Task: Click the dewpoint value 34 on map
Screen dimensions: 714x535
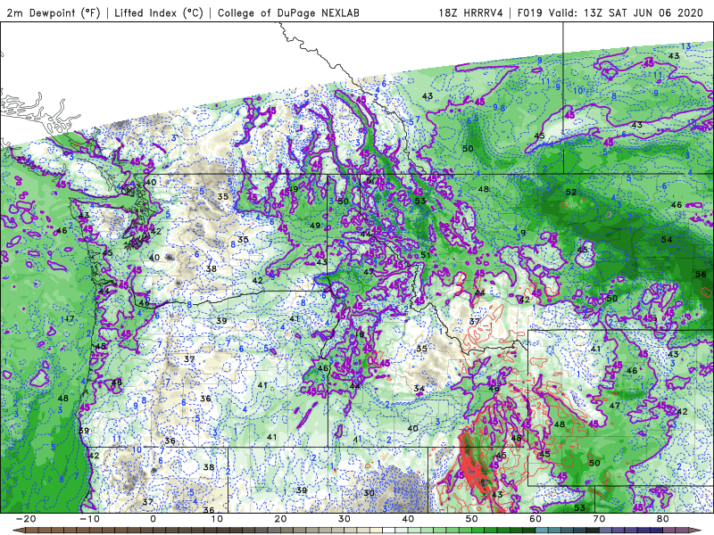Action: tap(419, 389)
